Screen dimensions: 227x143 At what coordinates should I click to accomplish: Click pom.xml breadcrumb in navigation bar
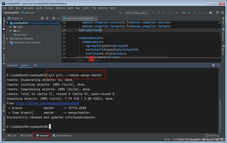tap(28, 12)
